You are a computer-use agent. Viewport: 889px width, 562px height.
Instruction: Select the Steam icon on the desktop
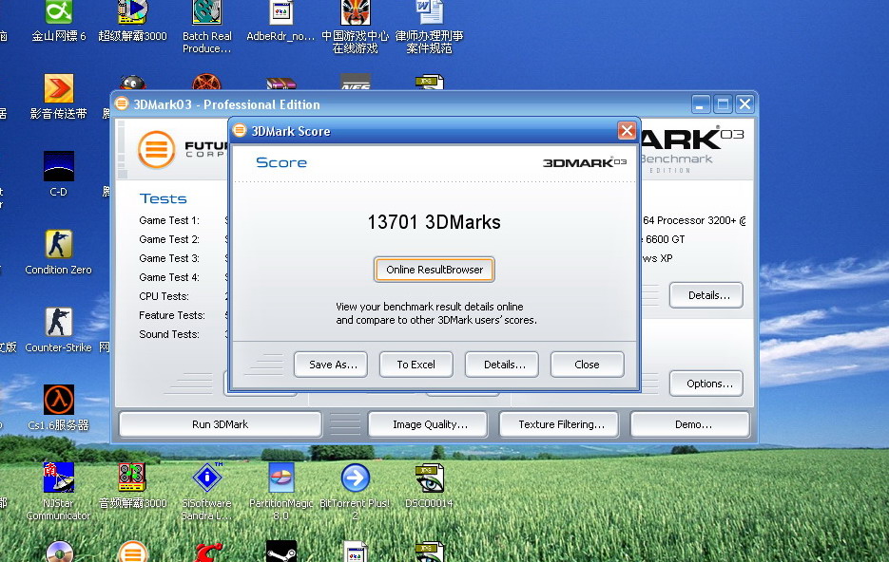(280, 552)
